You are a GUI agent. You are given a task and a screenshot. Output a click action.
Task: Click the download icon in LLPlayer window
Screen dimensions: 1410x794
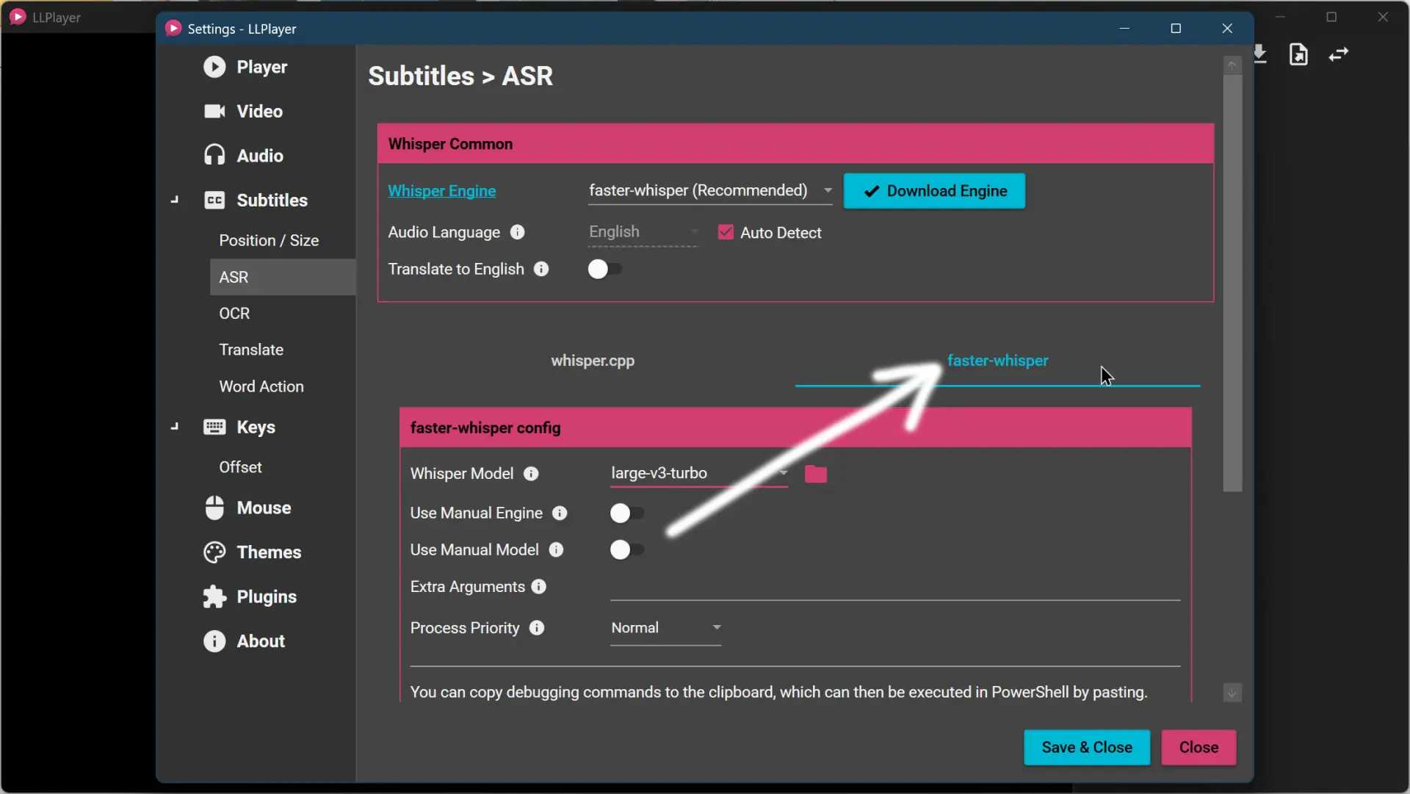click(1260, 54)
